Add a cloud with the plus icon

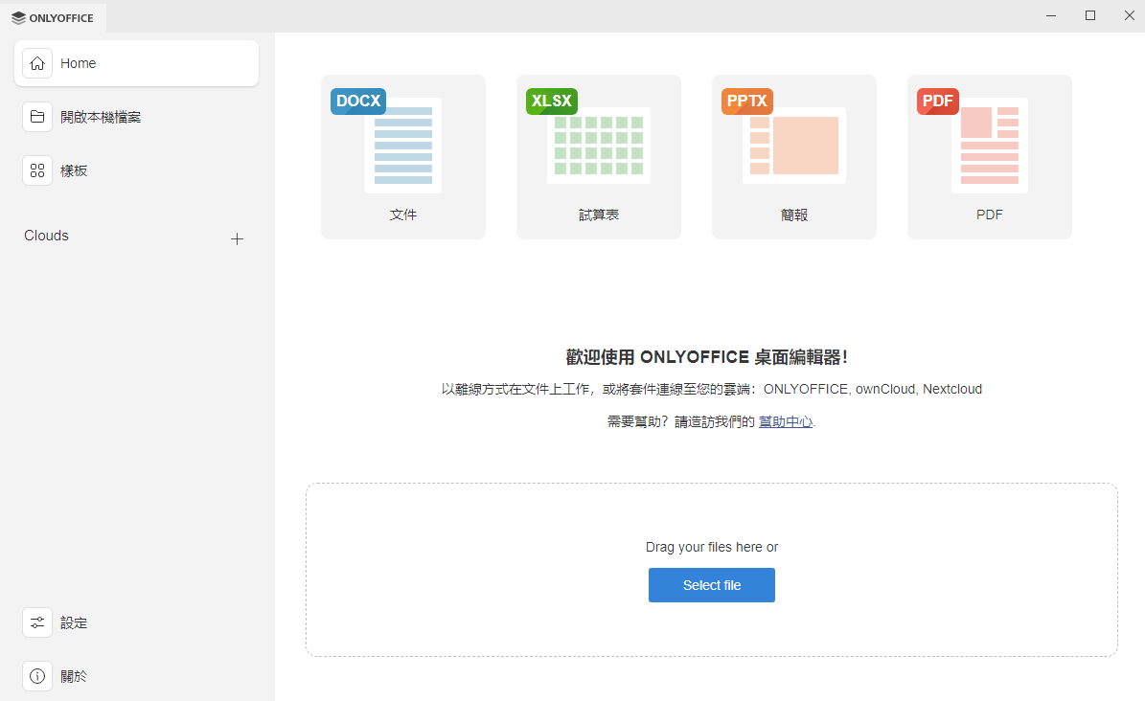[238, 239]
